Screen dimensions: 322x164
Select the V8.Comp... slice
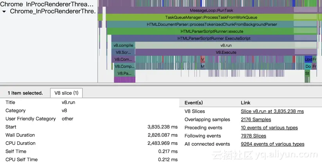124,66
